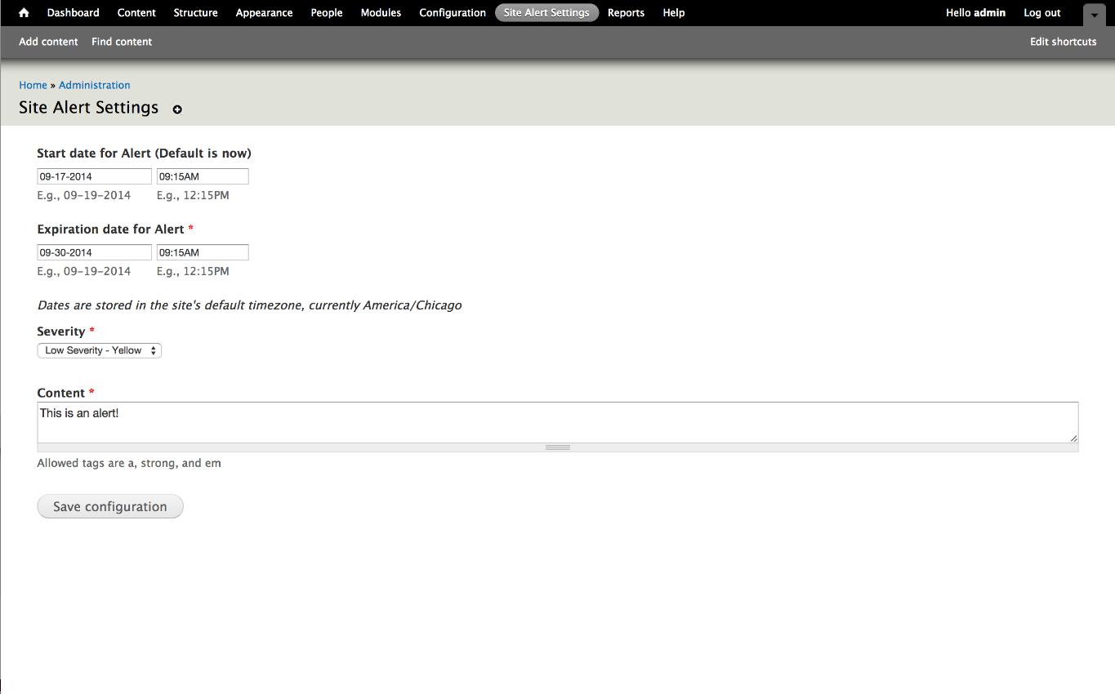Focus the expiration date field 09-30-2014
The height and width of the screenshot is (694, 1115).
(95, 252)
